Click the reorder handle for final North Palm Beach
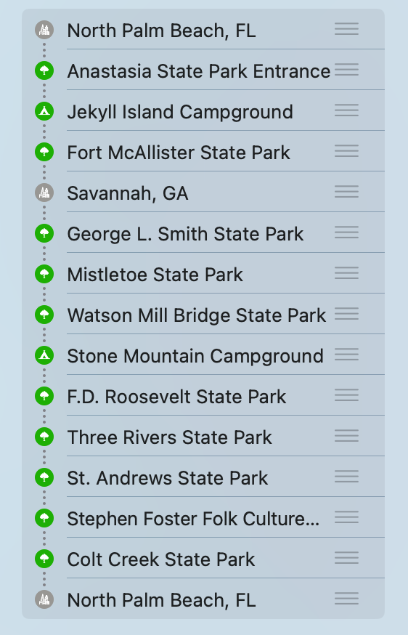 [x=346, y=599]
